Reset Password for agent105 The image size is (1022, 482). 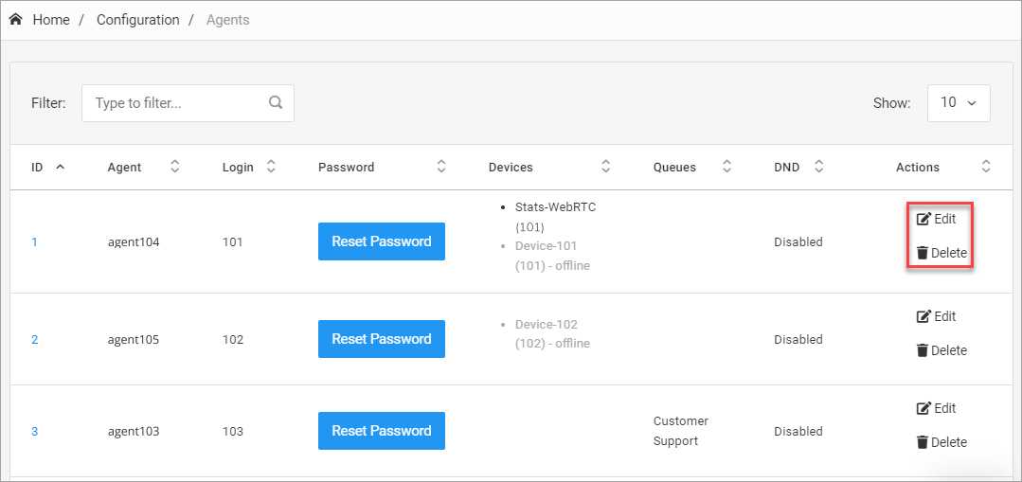382,339
